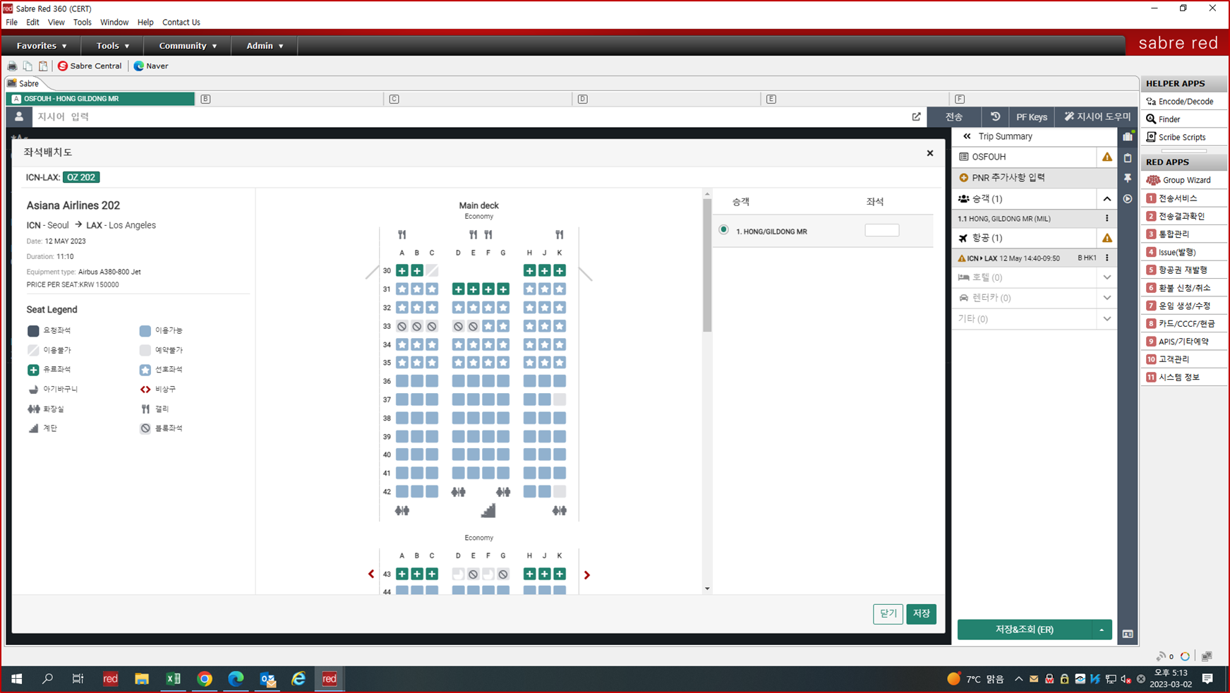Open the arrow beside 저장&조회 (ER)

pos(1102,629)
